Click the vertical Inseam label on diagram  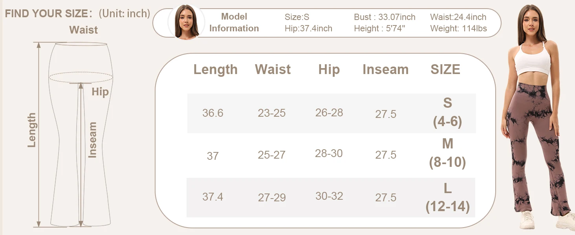tap(92, 140)
